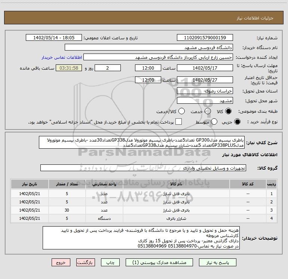Image resolution: width=288 pixels, height=279 pixels.
Task: Click the گروه کالا field تجهیزات و وسایل
Action: [143, 168]
